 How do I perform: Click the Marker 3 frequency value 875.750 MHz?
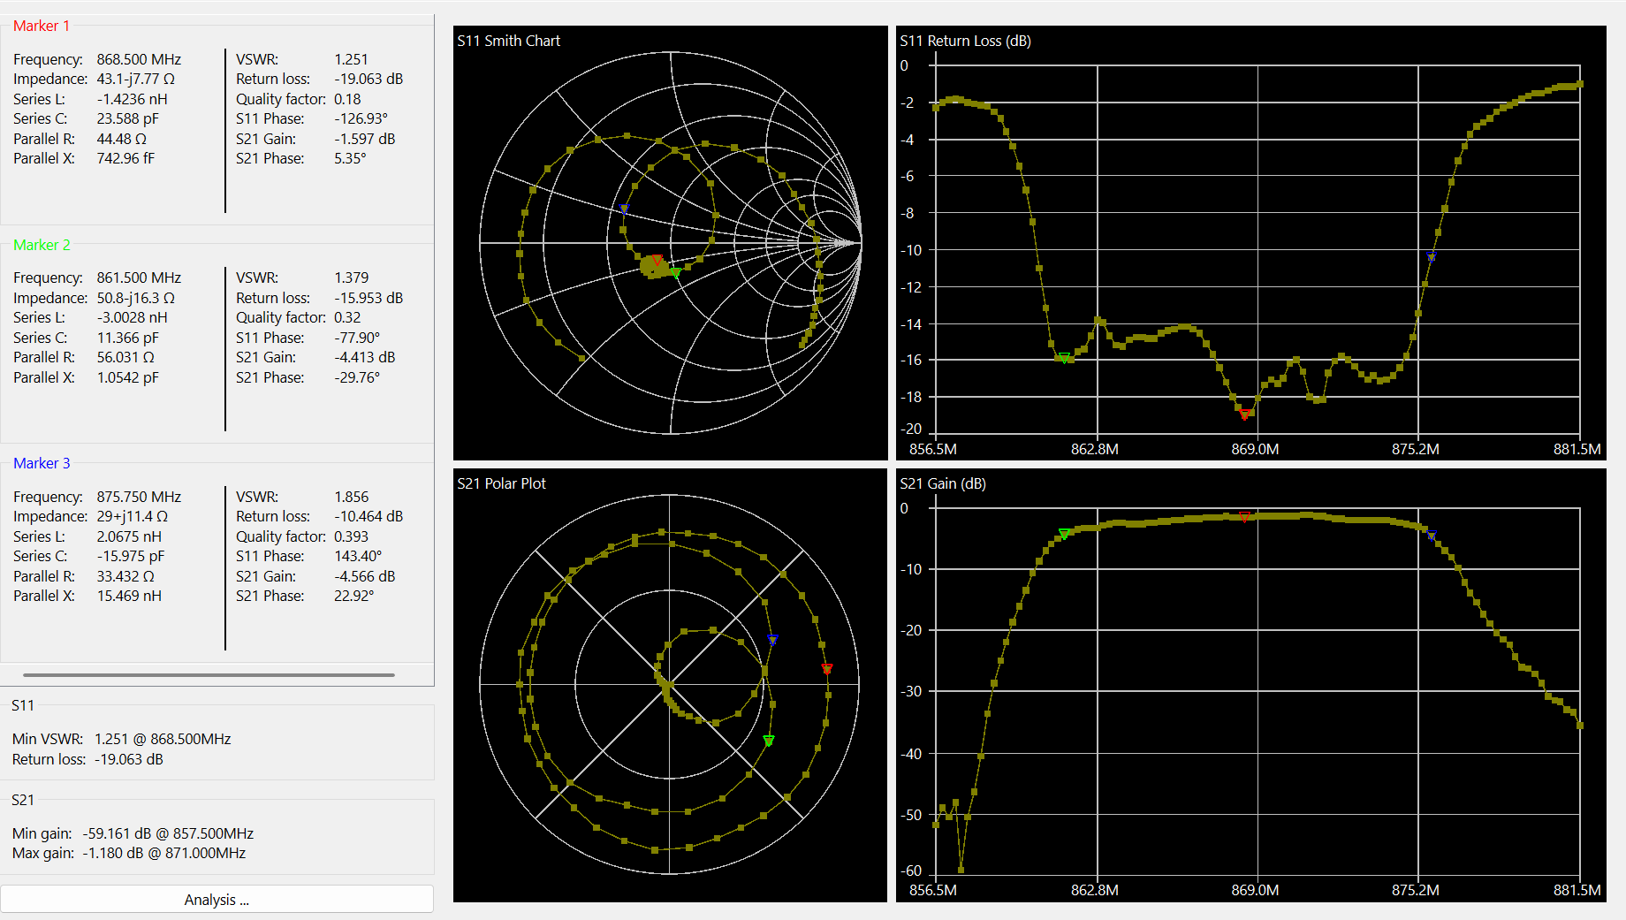[x=139, y=497]
